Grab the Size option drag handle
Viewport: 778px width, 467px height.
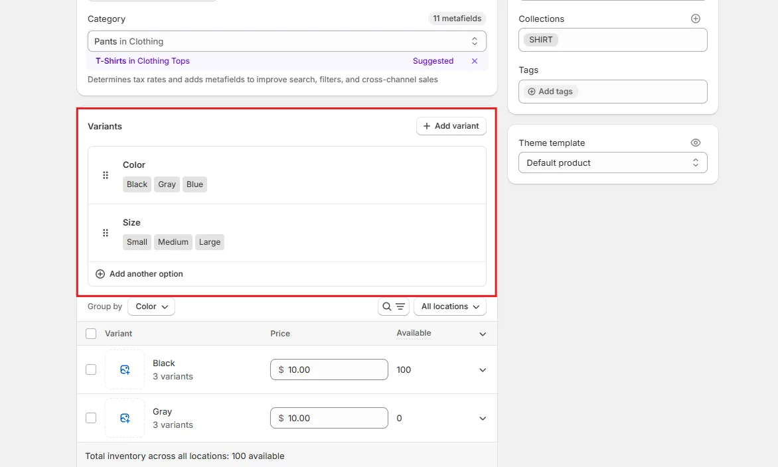click(x=105, y=233)
